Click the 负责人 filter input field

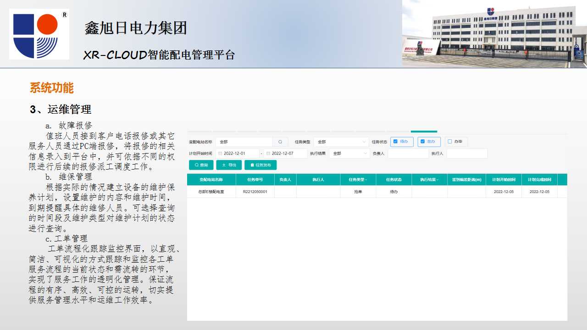pos(408,154)
